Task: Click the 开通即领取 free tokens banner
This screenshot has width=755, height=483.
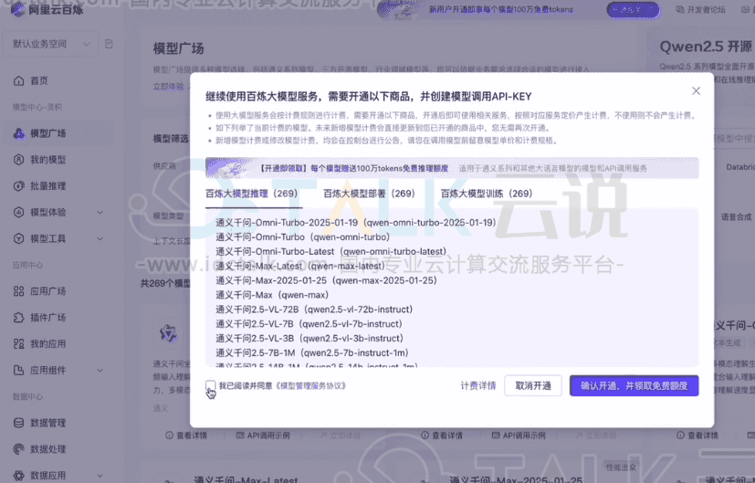Action: [452, 168]
